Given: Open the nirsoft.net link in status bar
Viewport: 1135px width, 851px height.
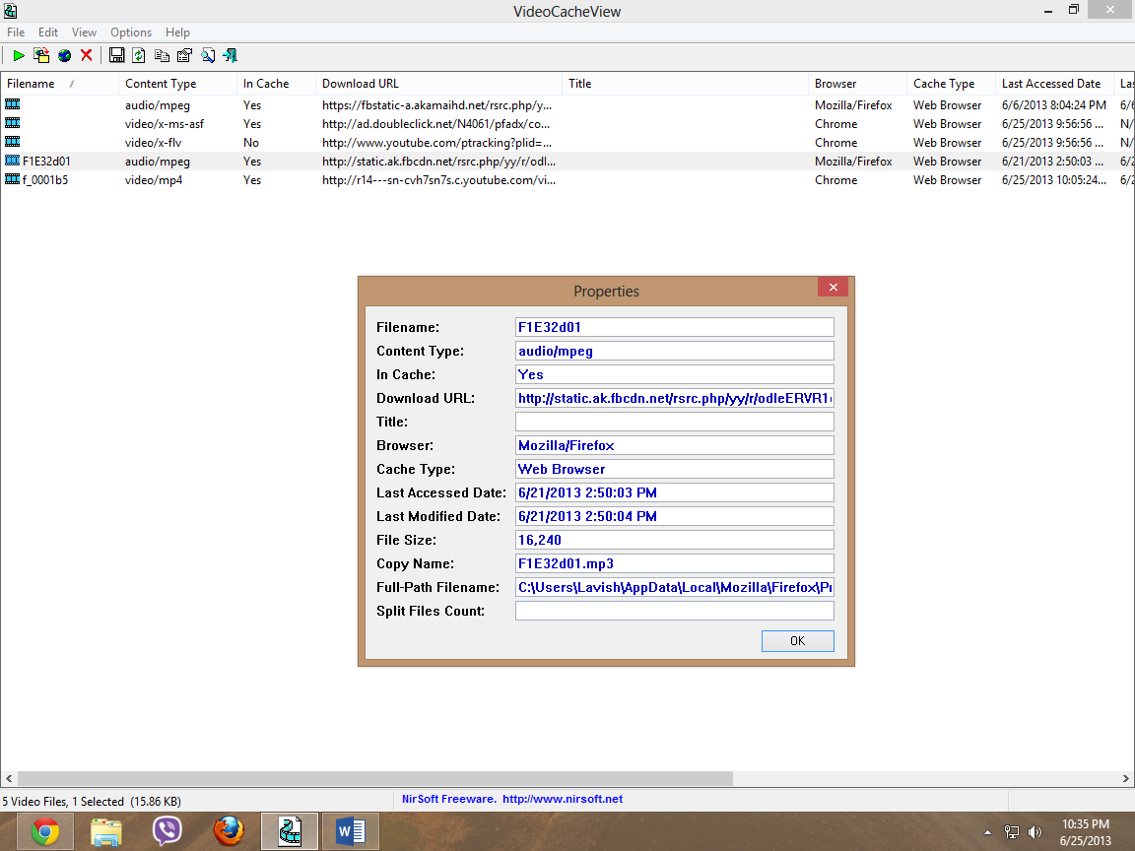Looking at the screenshot, I should pos(563,799).
